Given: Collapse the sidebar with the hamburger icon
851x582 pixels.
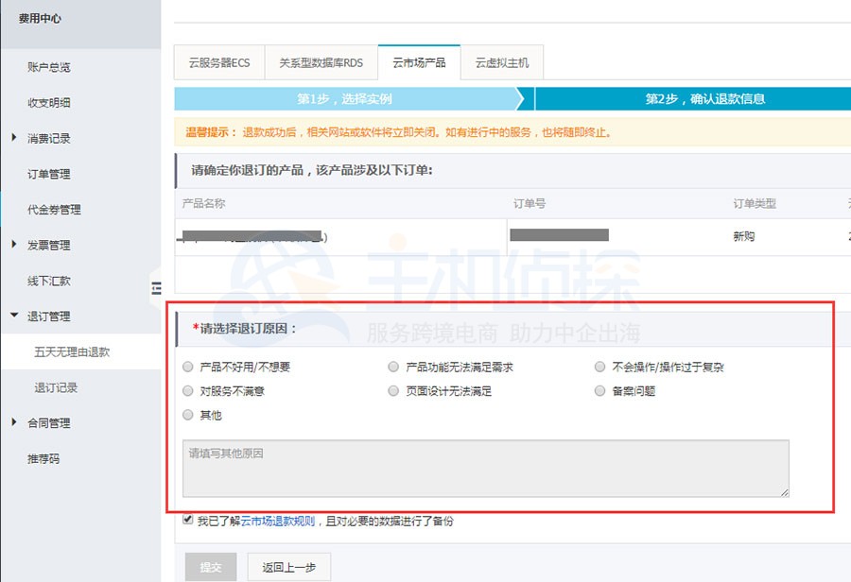Looking at the screenshot, I should pyautogui.click(x=156, y=288).
